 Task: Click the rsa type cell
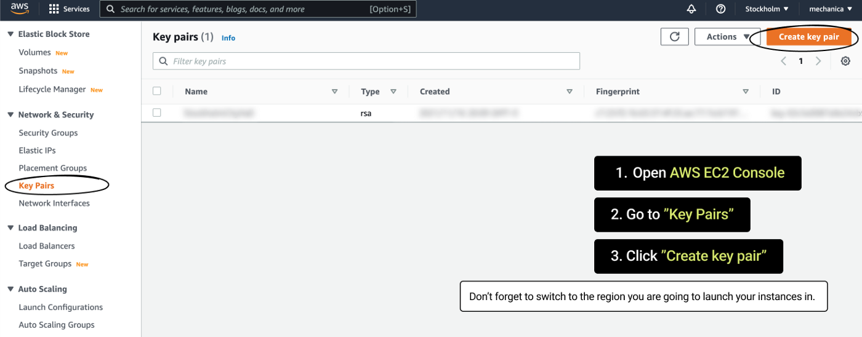366,113
